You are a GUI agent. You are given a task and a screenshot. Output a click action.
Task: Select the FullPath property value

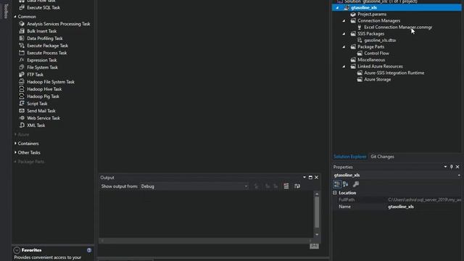[x=424, y=200]
